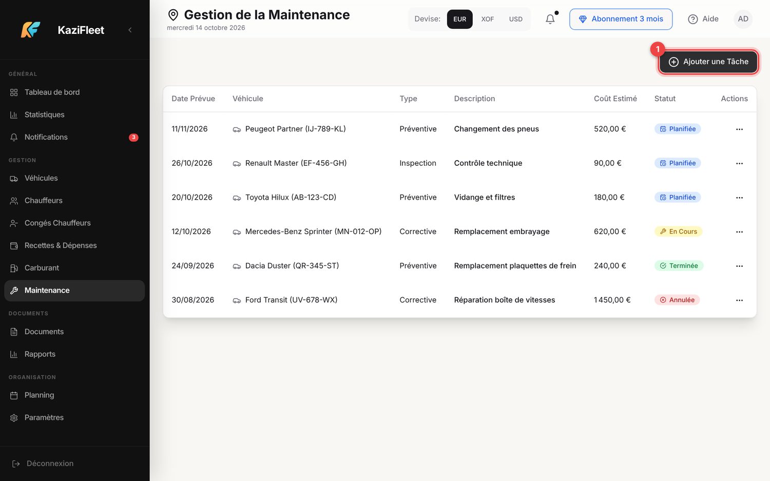770x481 pixels.
Task: Click the plus icon in Ajouter une Tâche
Action: point(674,62)
